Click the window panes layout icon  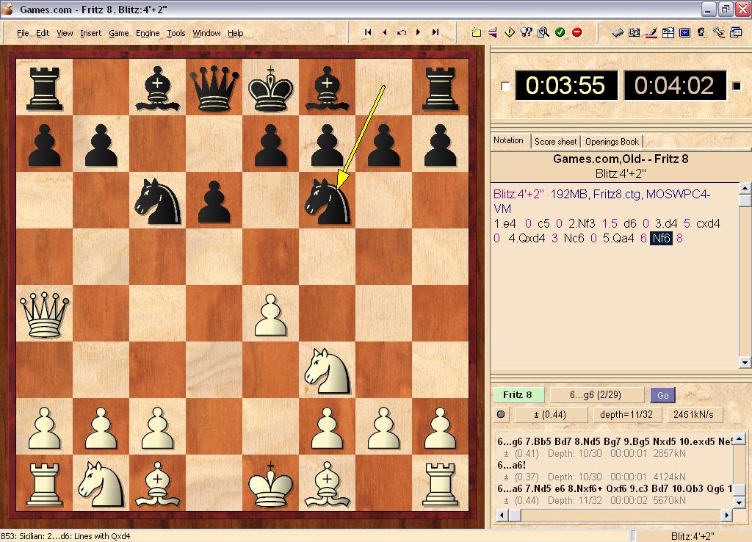click(668, 32)
